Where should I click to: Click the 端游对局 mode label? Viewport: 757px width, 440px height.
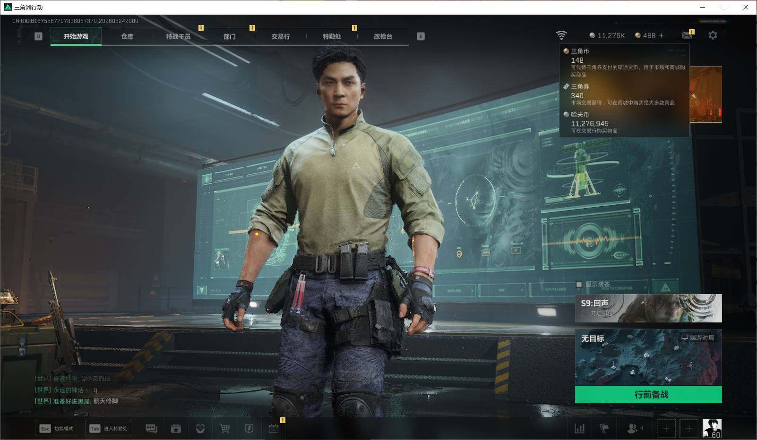[x=697, y=338]
